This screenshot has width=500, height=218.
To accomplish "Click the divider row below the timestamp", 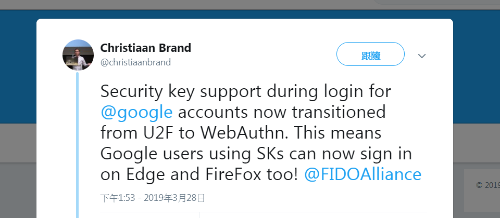I will (264, 212).
